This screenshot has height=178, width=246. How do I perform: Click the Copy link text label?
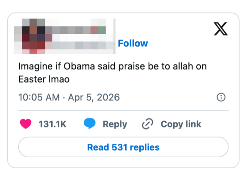pos(181,124)
